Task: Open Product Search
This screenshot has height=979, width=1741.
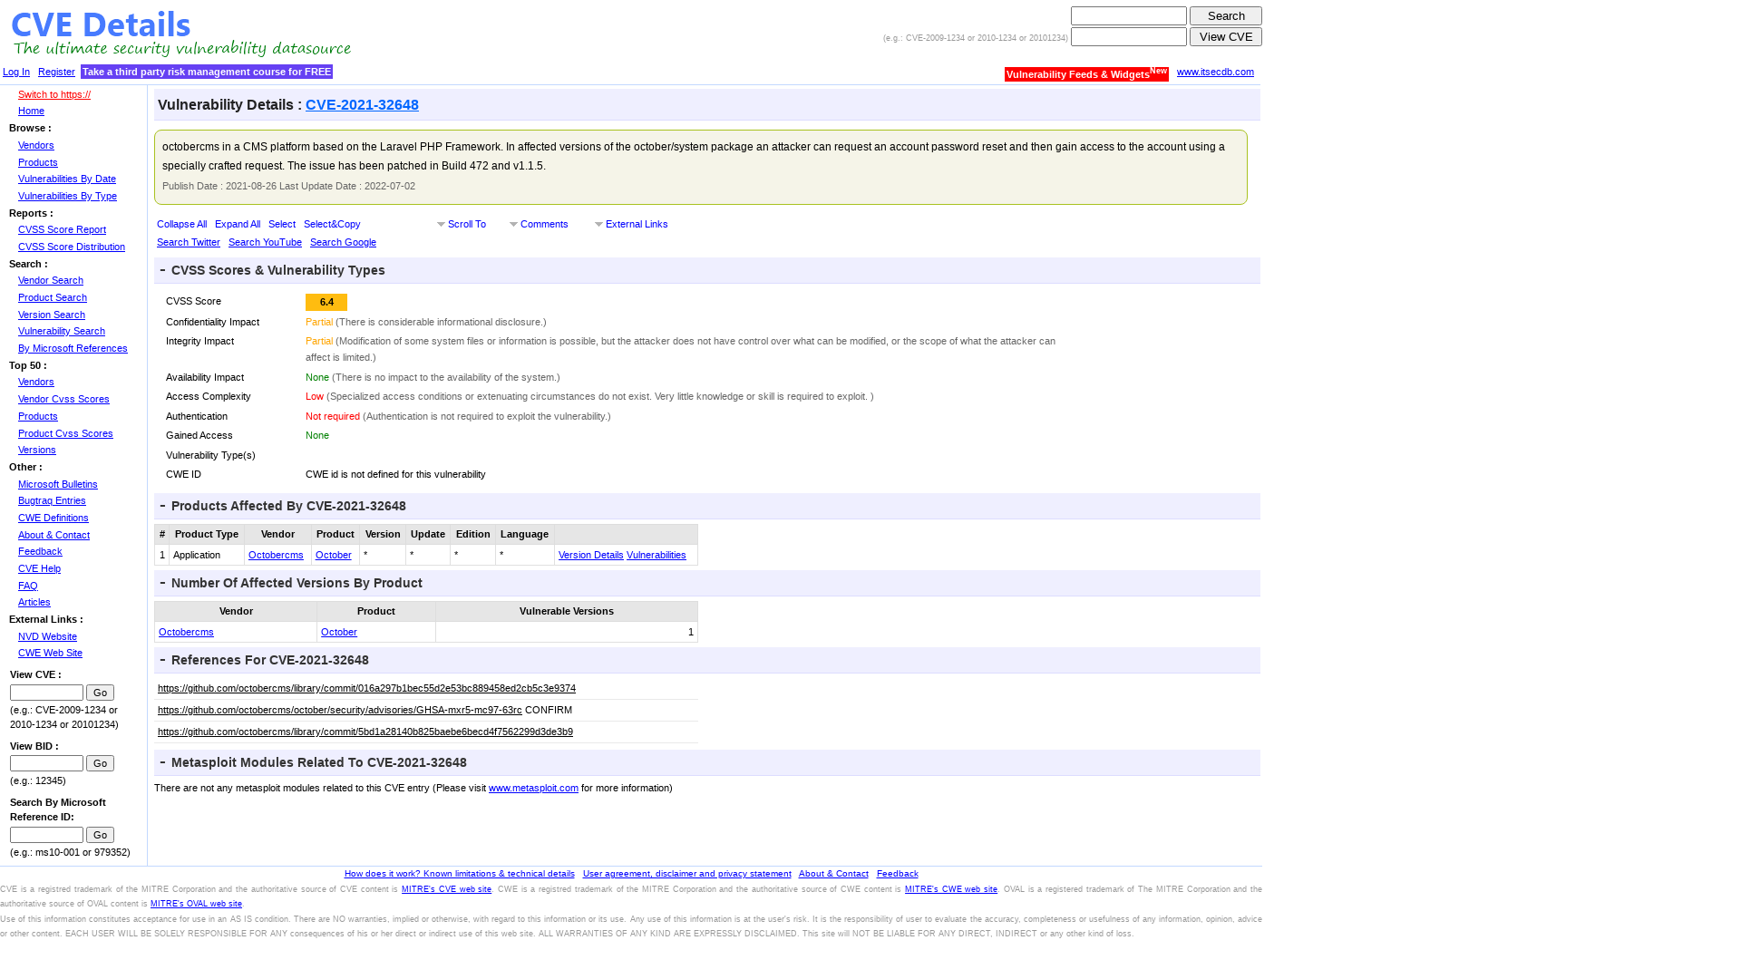Action: [53, 297]
